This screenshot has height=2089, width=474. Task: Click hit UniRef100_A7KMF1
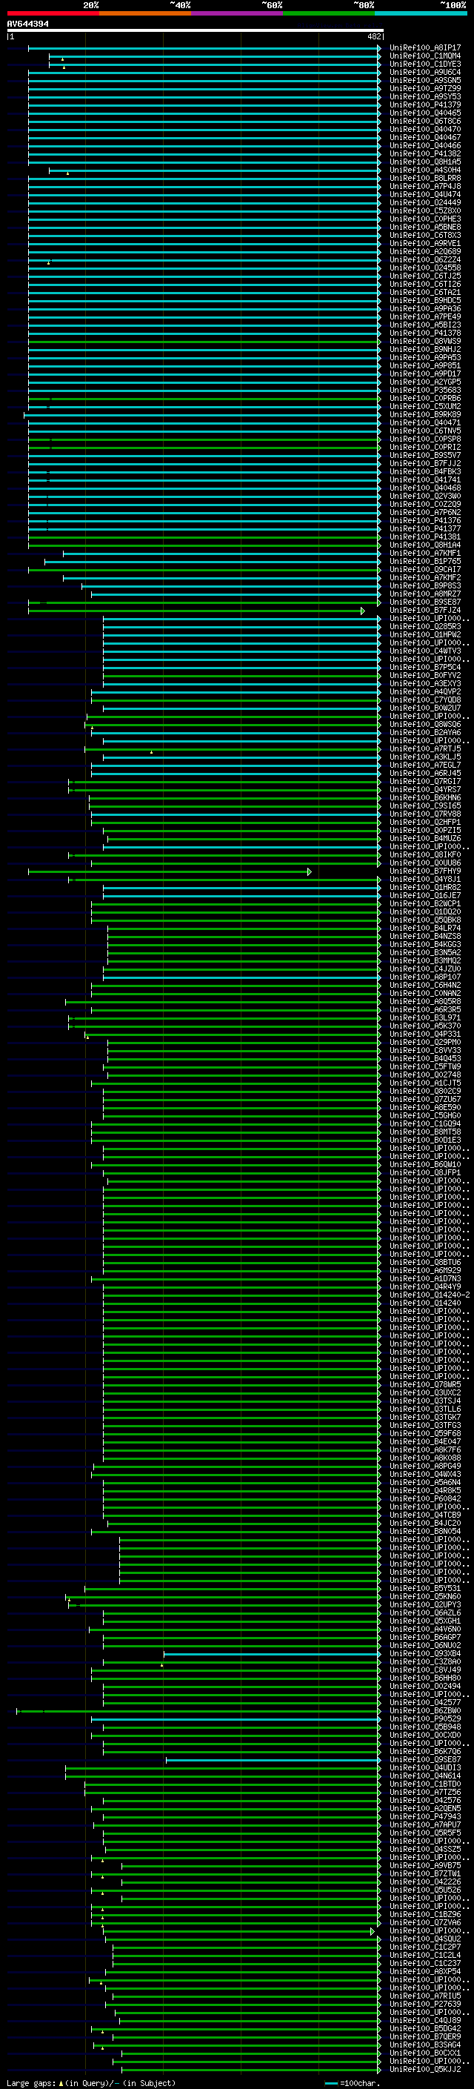(x=424, y=553)
